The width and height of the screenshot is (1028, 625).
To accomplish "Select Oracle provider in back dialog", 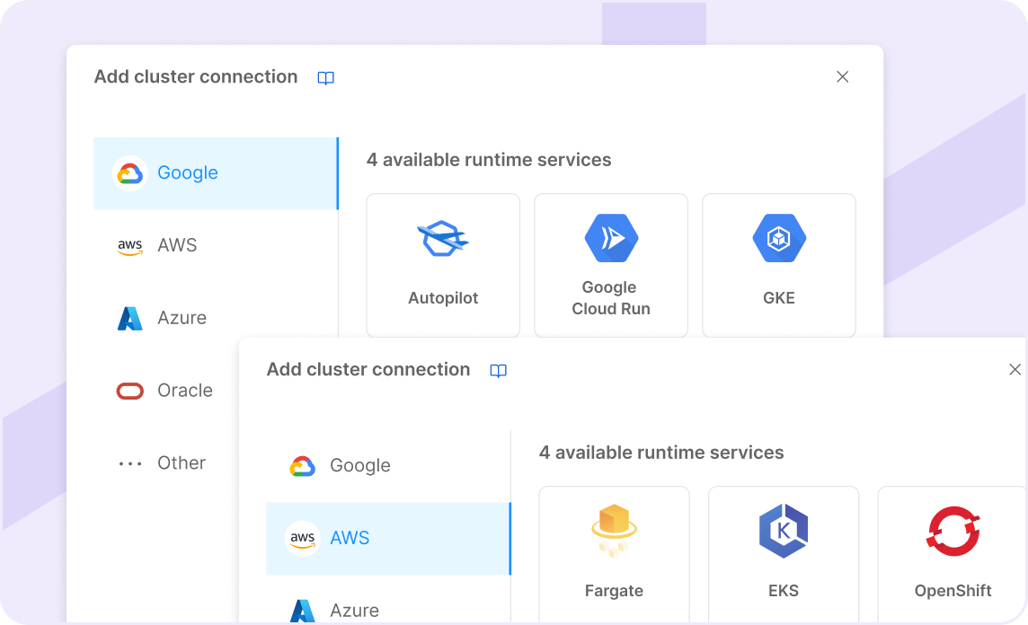I will click(x=166, y=392).
